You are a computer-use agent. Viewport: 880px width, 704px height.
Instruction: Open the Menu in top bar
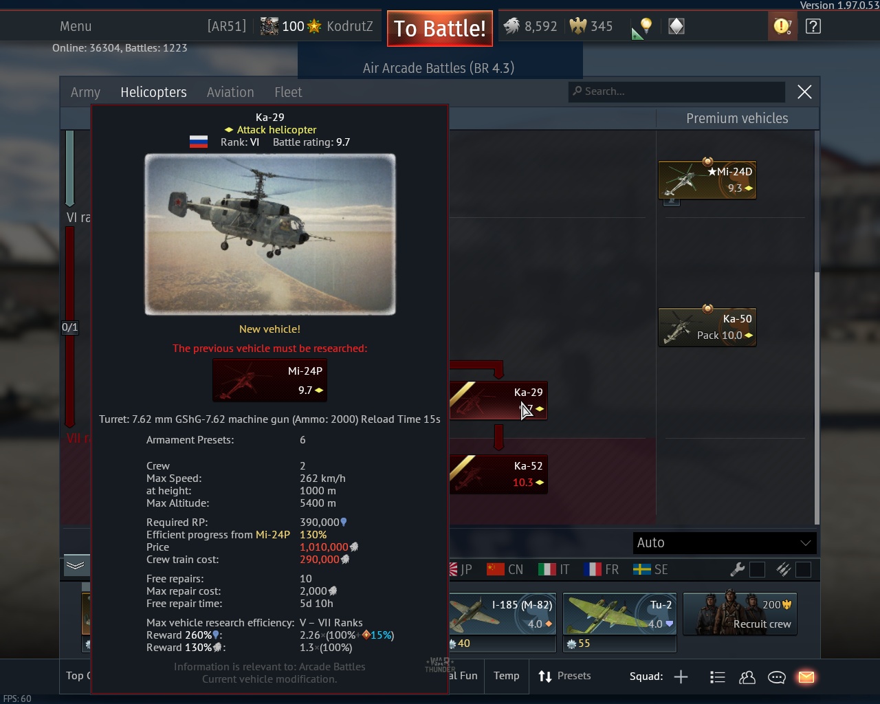point(76,26)
